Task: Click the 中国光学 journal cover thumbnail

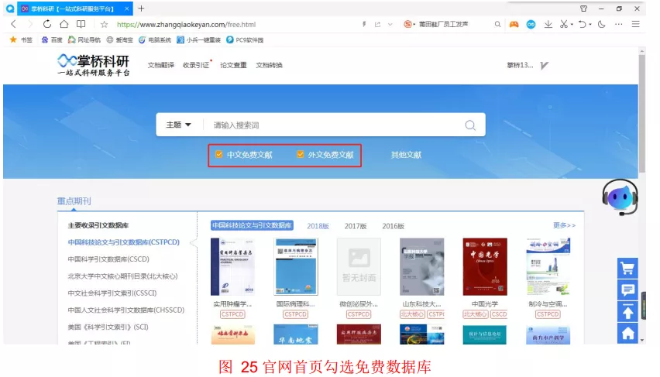Action: pos(484,267)
